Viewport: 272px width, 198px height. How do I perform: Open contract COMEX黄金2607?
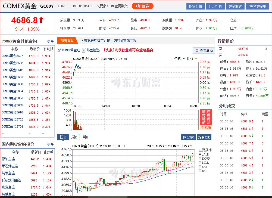[12, 56]
